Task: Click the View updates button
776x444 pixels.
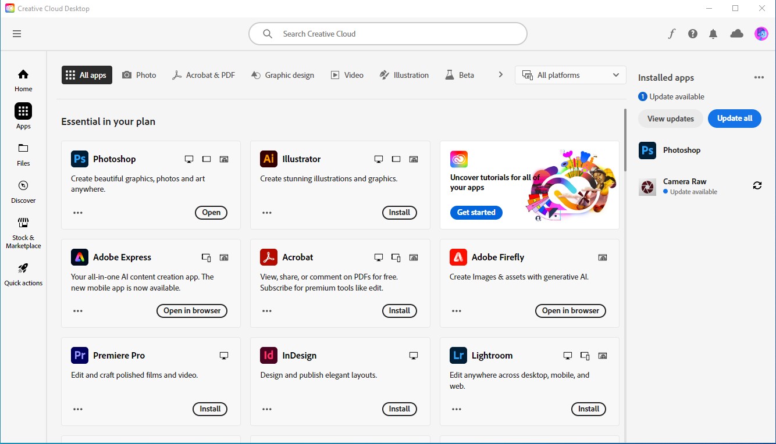Action: [x=671, y=119]
